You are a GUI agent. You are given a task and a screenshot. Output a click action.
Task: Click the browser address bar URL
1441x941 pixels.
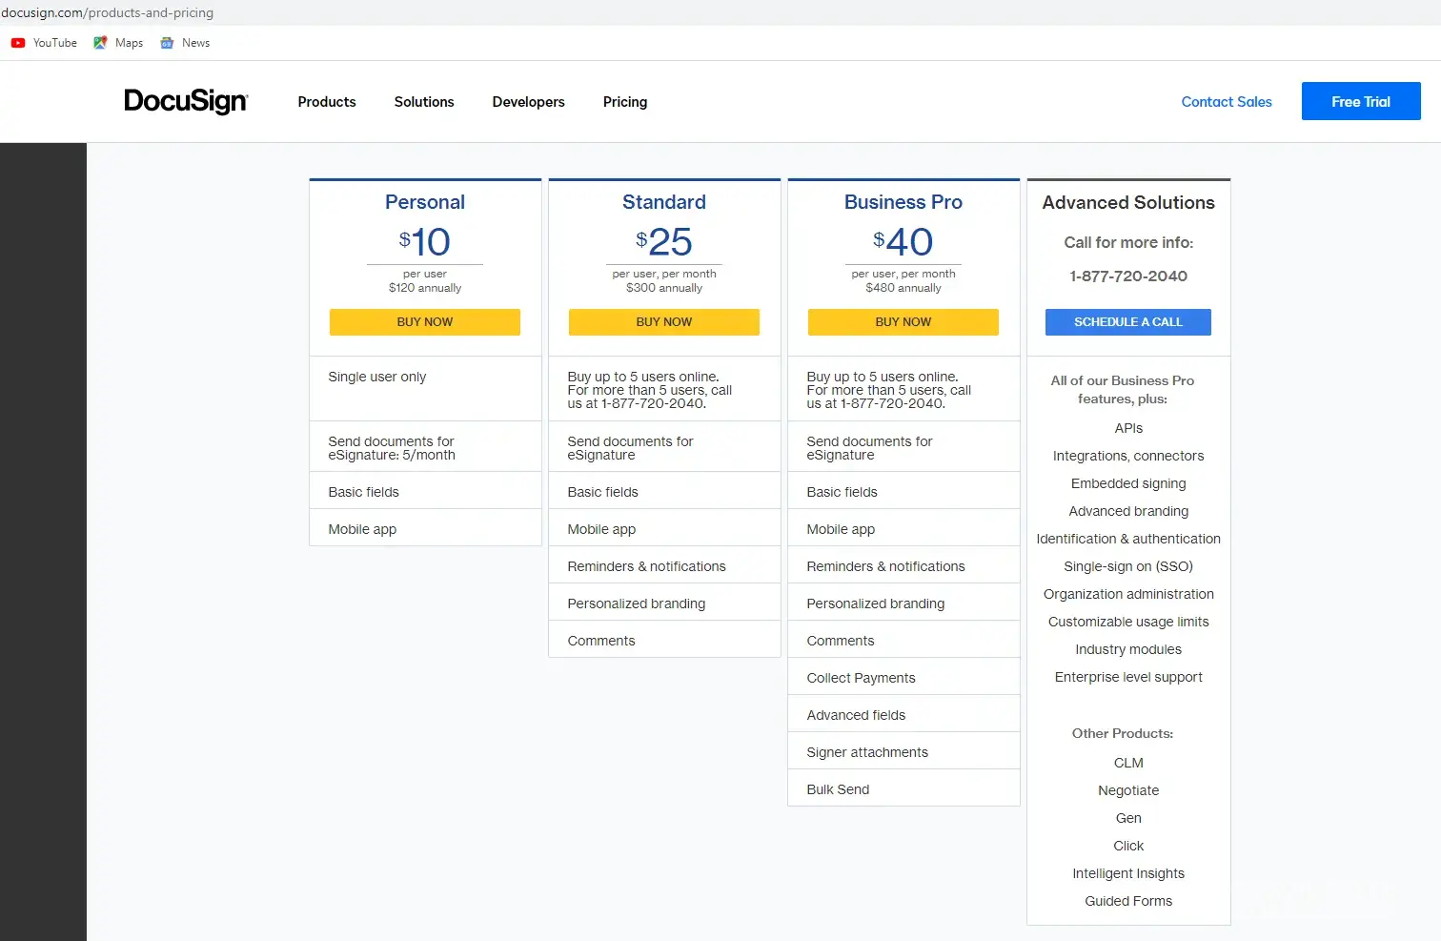(x=108, y=13)
